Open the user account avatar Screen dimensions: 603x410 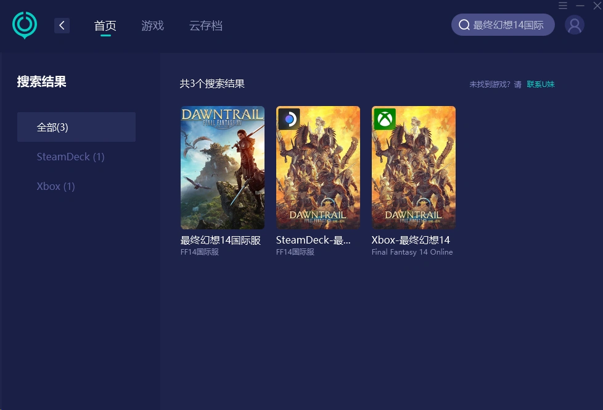[x=575, y=25]
